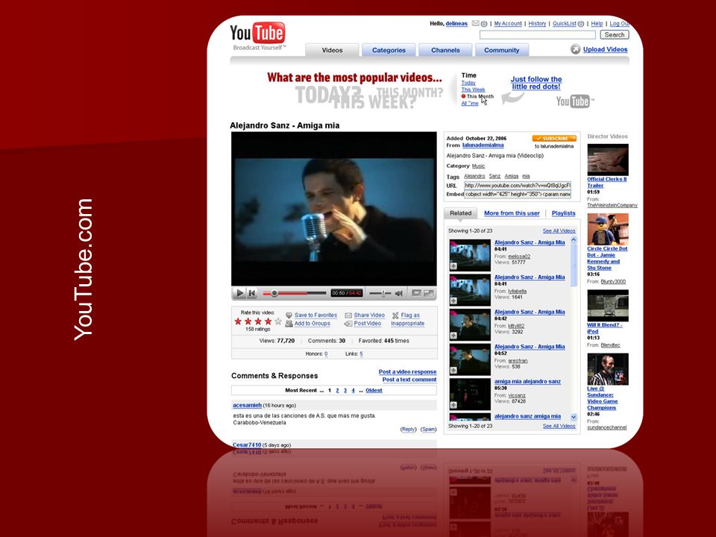Add vicsanz's related video to QuickList plus icon

pyautogui.click(x=453, y=404)
